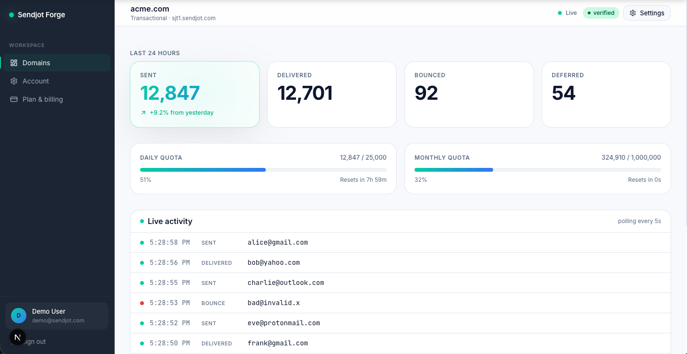Click the polling every 5s label
Image resolution: width=687 pixels, height=354 pixels.
(x=640, y=221)
